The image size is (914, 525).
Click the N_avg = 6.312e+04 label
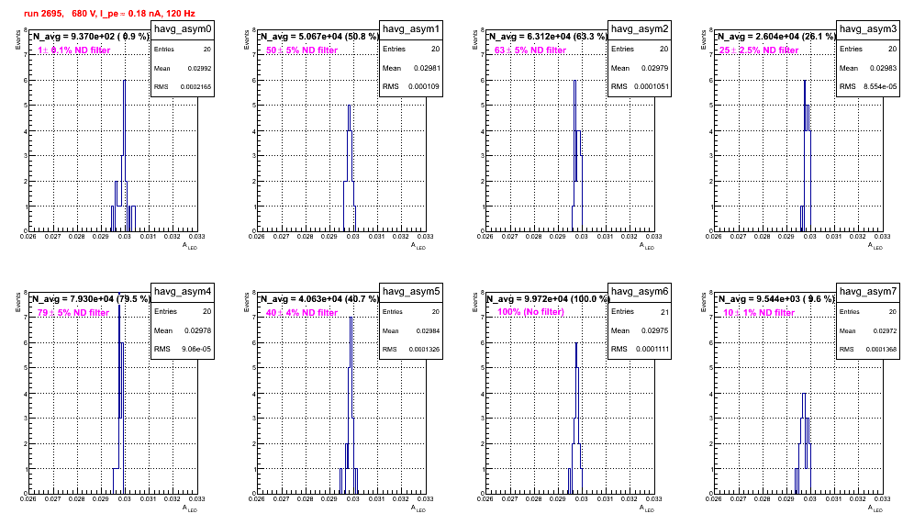(x=548, y=36)
